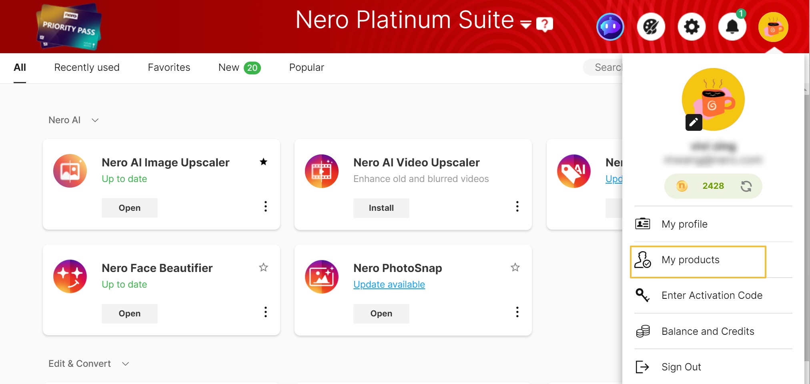The image size is (810, 384).
Task: Switch to the Popular tab
Action: point(307,68)
